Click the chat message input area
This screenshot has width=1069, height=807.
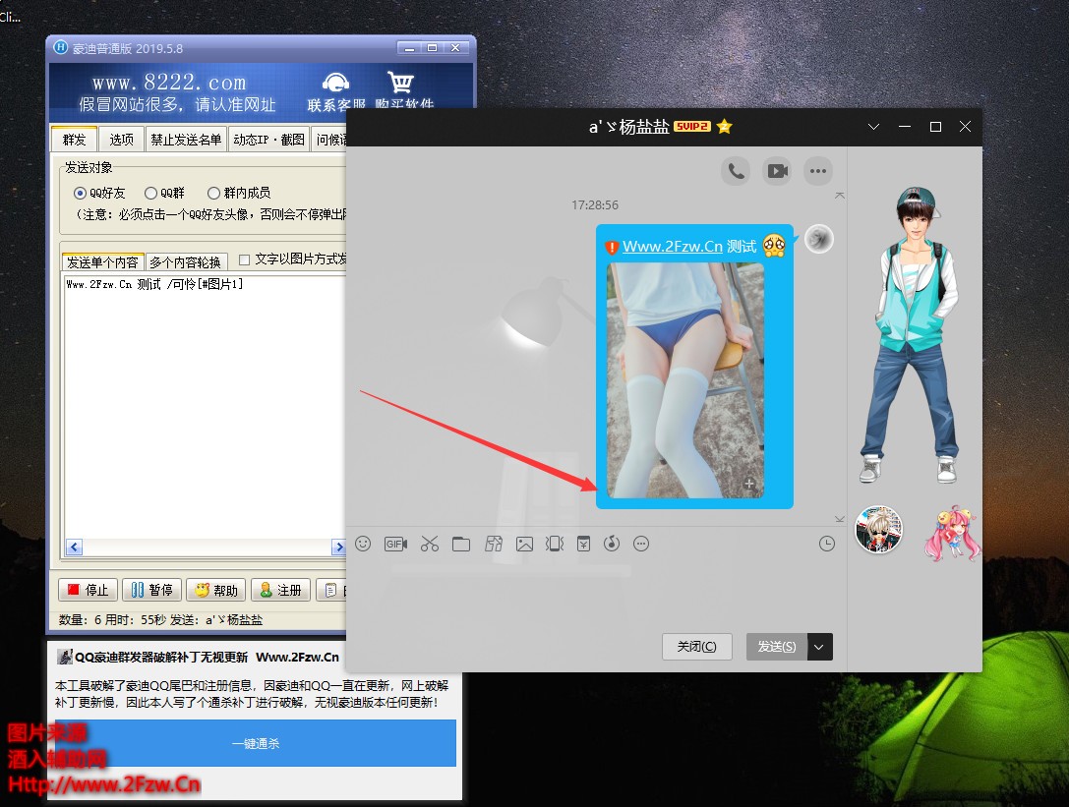pyautogui.click(x=597, y=593)
